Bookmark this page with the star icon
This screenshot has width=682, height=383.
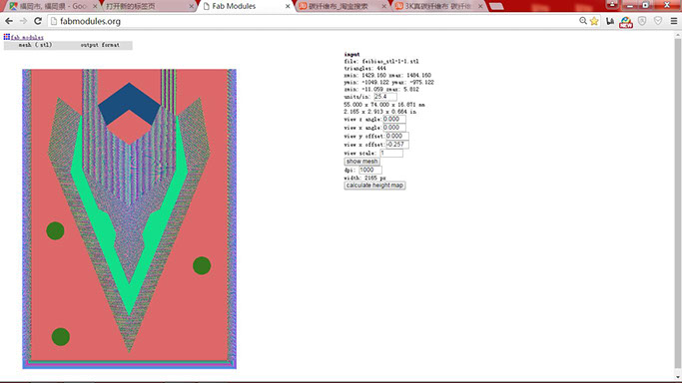594,21
